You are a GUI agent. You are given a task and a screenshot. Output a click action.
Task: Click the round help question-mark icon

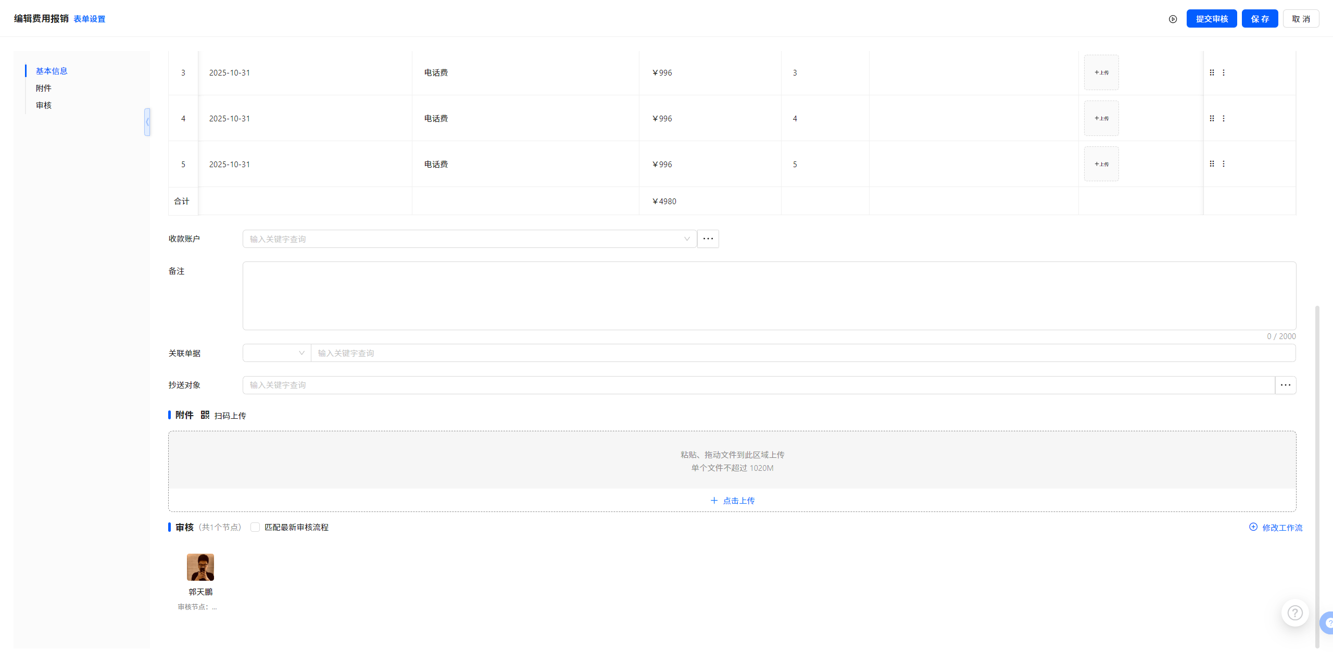click(x=1294, y=613)
